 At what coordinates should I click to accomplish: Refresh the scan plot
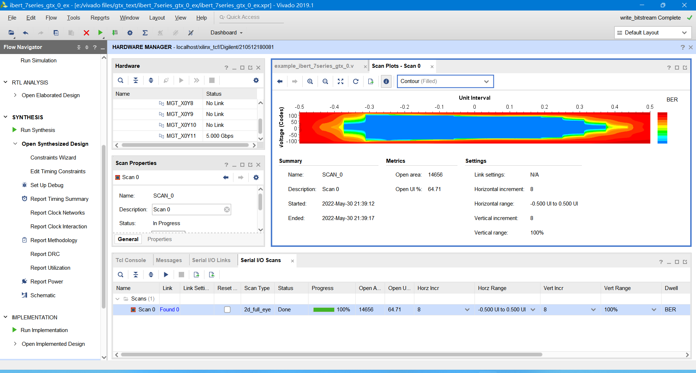click(x=356, y=81)
